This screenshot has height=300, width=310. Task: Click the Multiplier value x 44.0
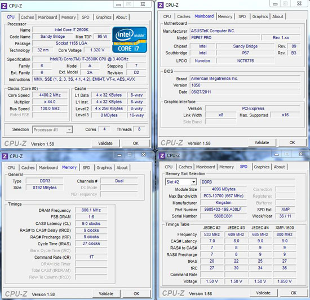(x=50, y=102)
